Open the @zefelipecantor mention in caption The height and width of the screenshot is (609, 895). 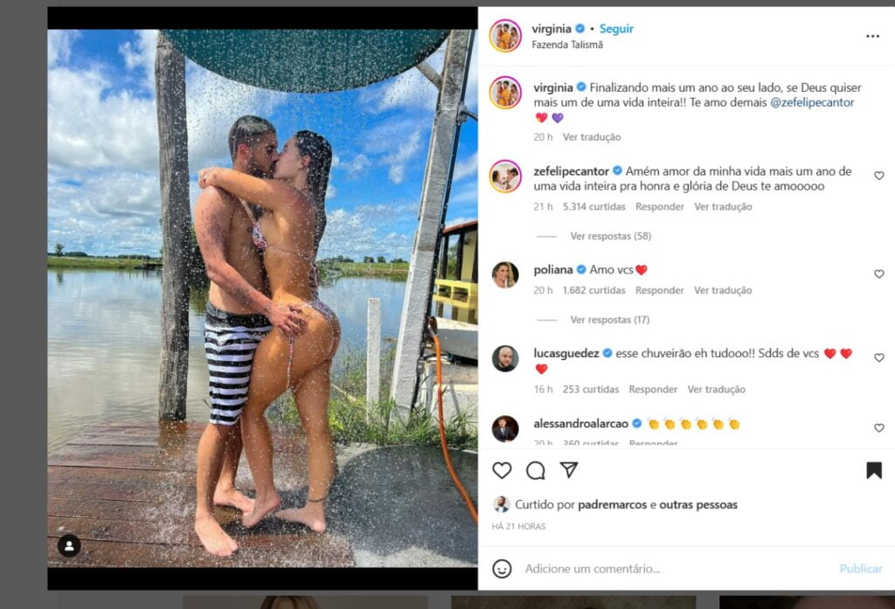point(812,102)
